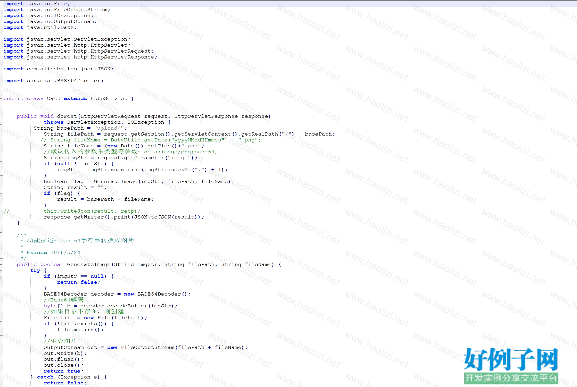Collapse the 'if (!file.exists())' block
The height and width of the screenshot is (387, 577).
tap(1, 324)
